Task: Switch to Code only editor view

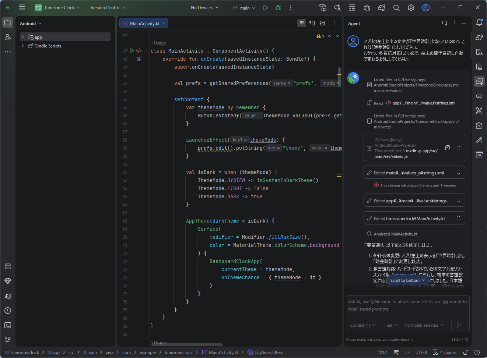Action: point(302,23)
